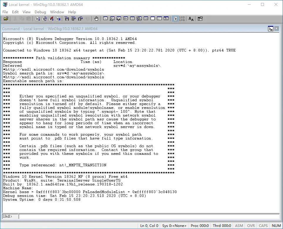Open the File menu

click(5, 12)
